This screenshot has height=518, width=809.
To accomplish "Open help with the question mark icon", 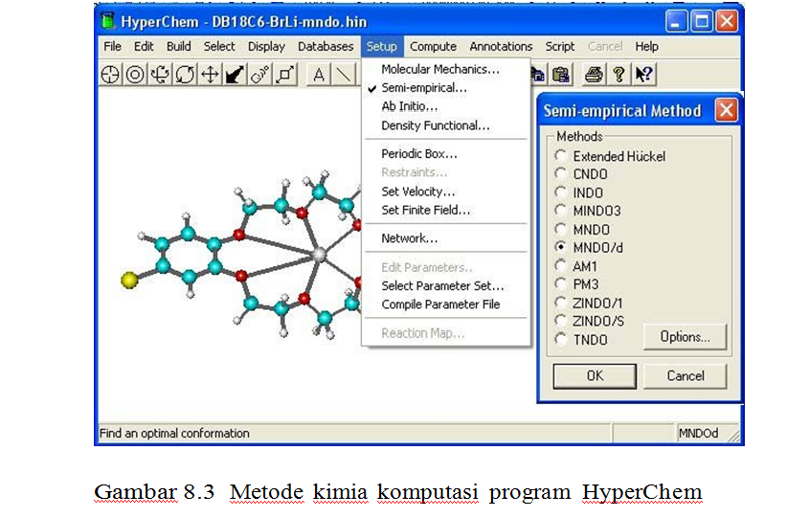I will (618, 75).
